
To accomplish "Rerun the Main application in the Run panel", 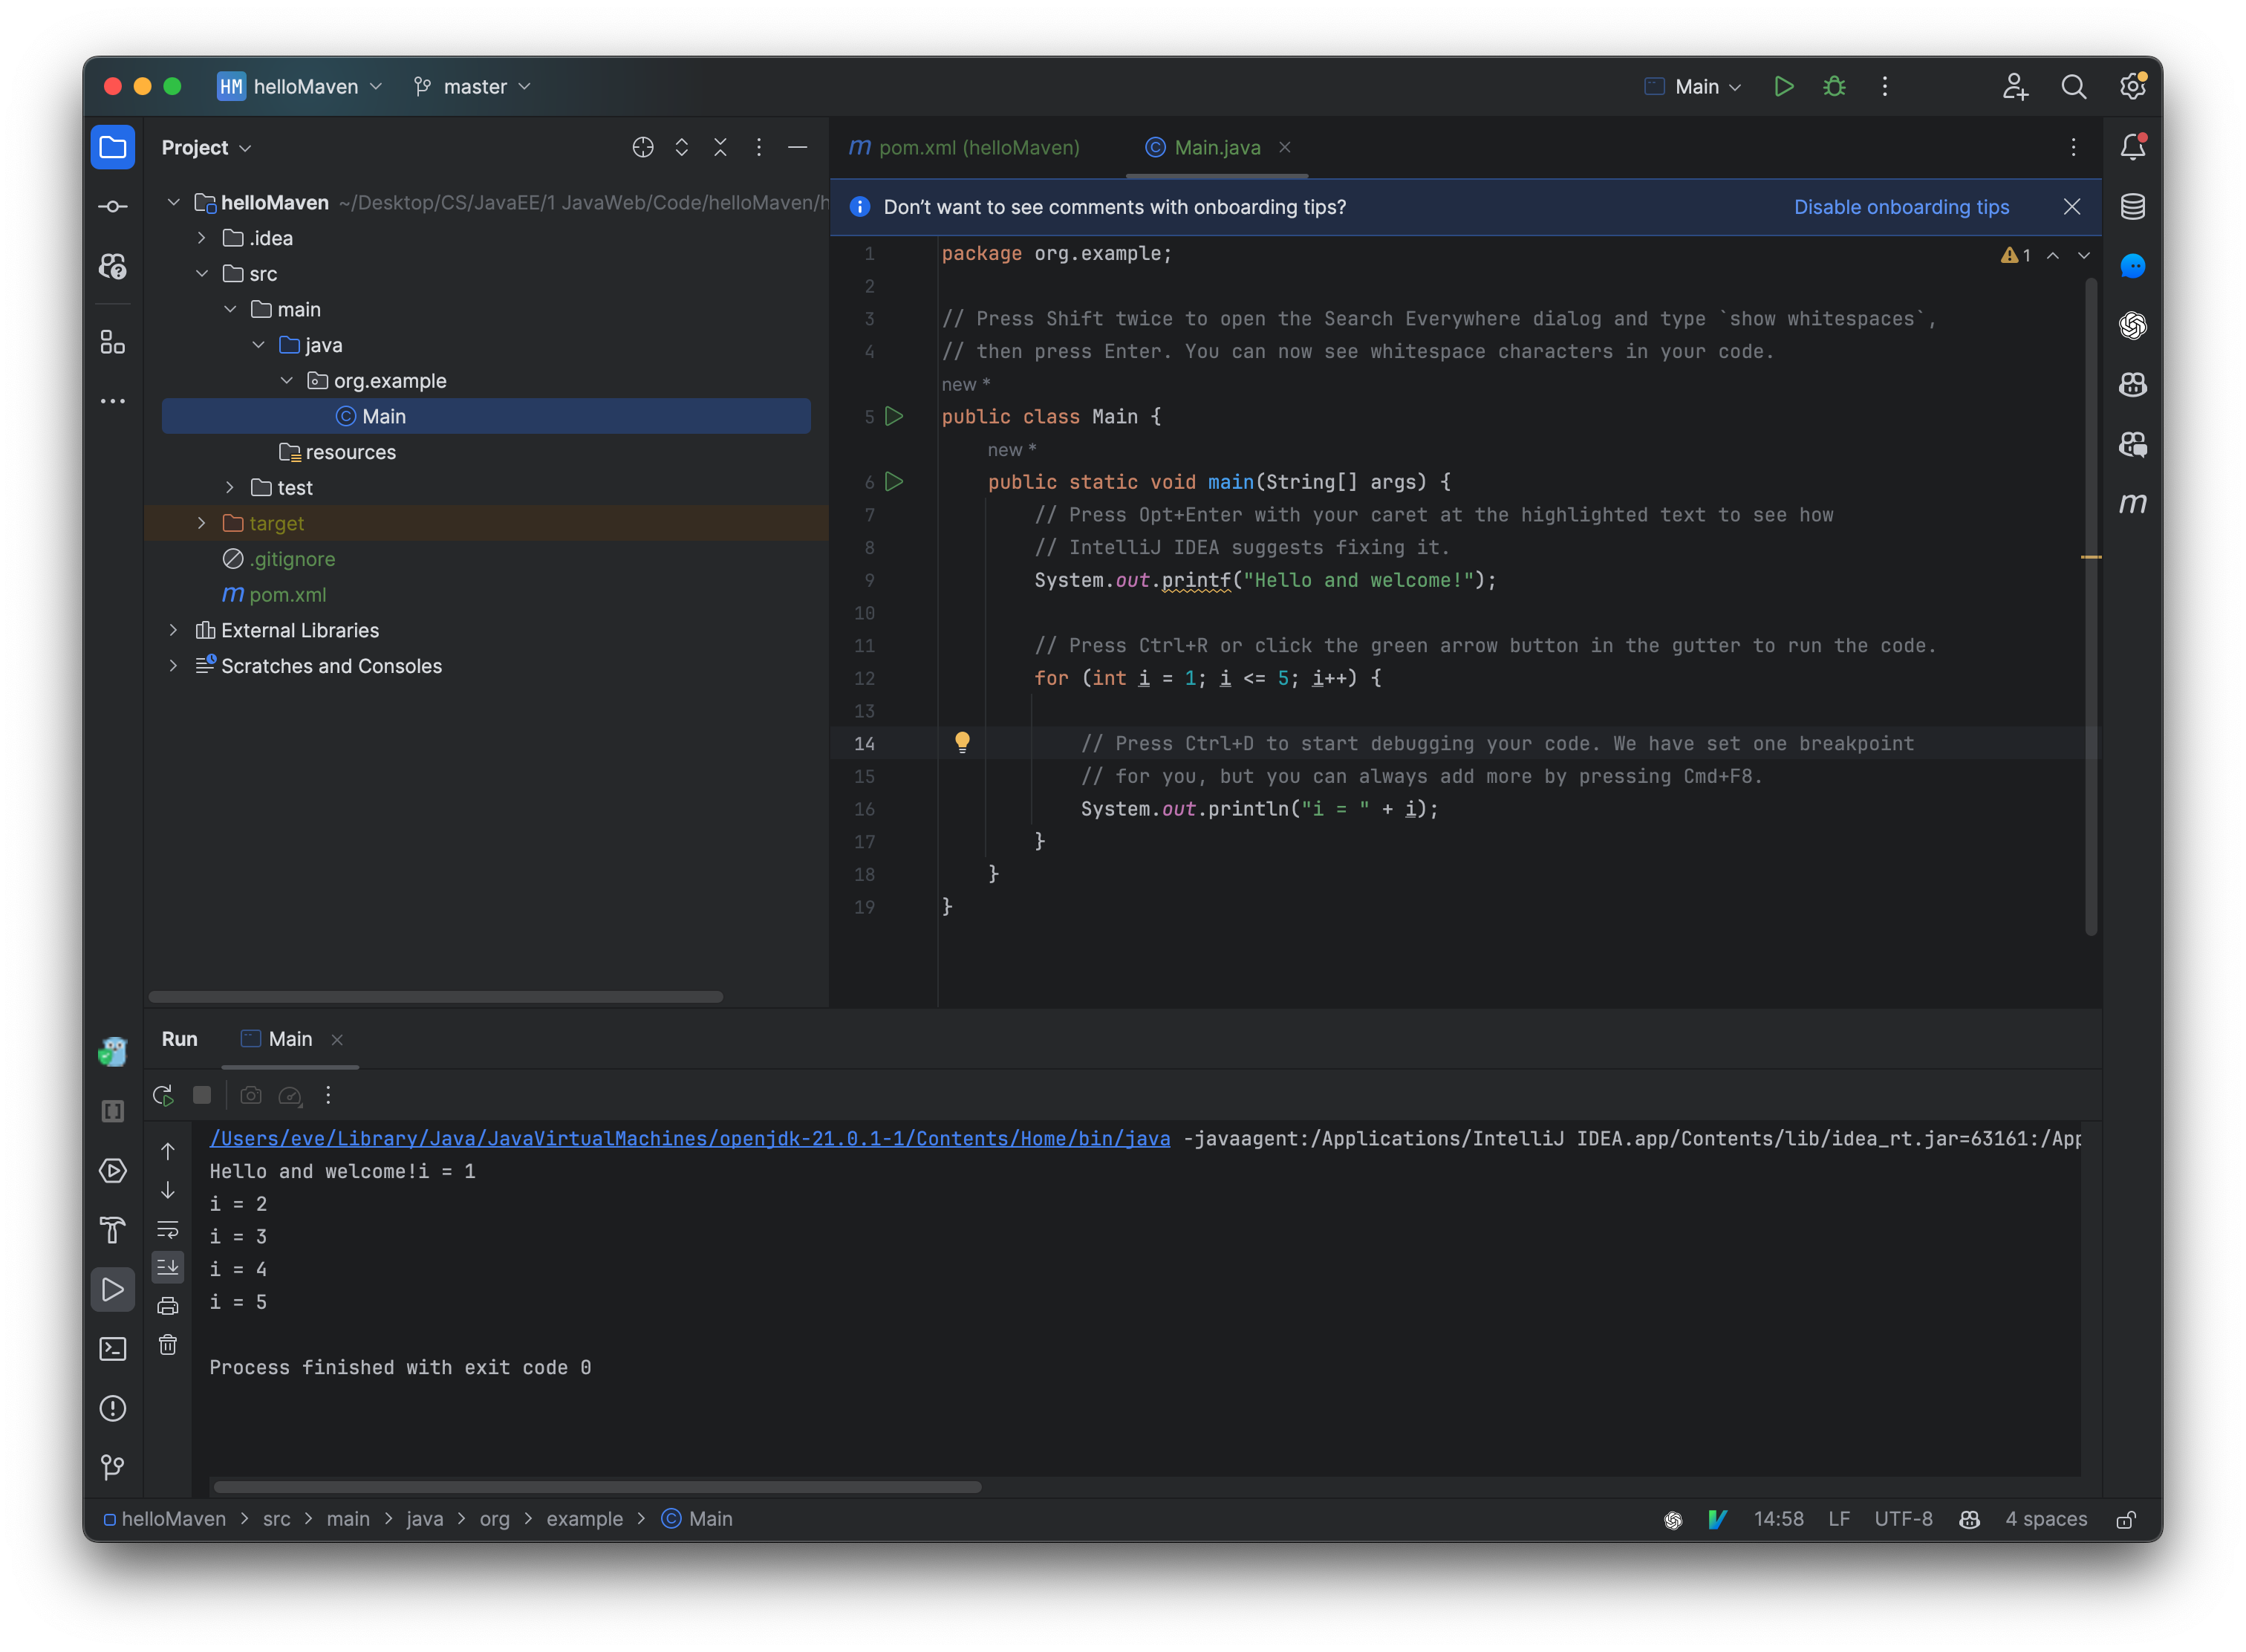I will pos(163,1095).
